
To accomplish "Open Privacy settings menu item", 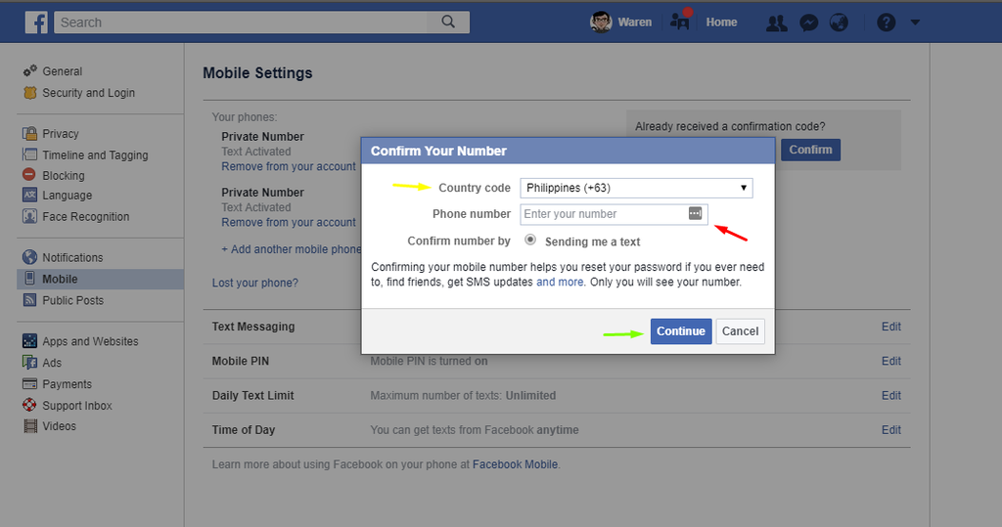I will [x=61, y=134].
